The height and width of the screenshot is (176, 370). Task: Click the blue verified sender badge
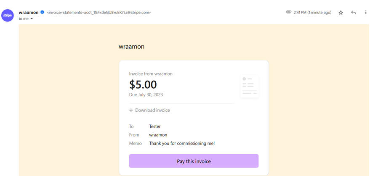click(42, 12)
